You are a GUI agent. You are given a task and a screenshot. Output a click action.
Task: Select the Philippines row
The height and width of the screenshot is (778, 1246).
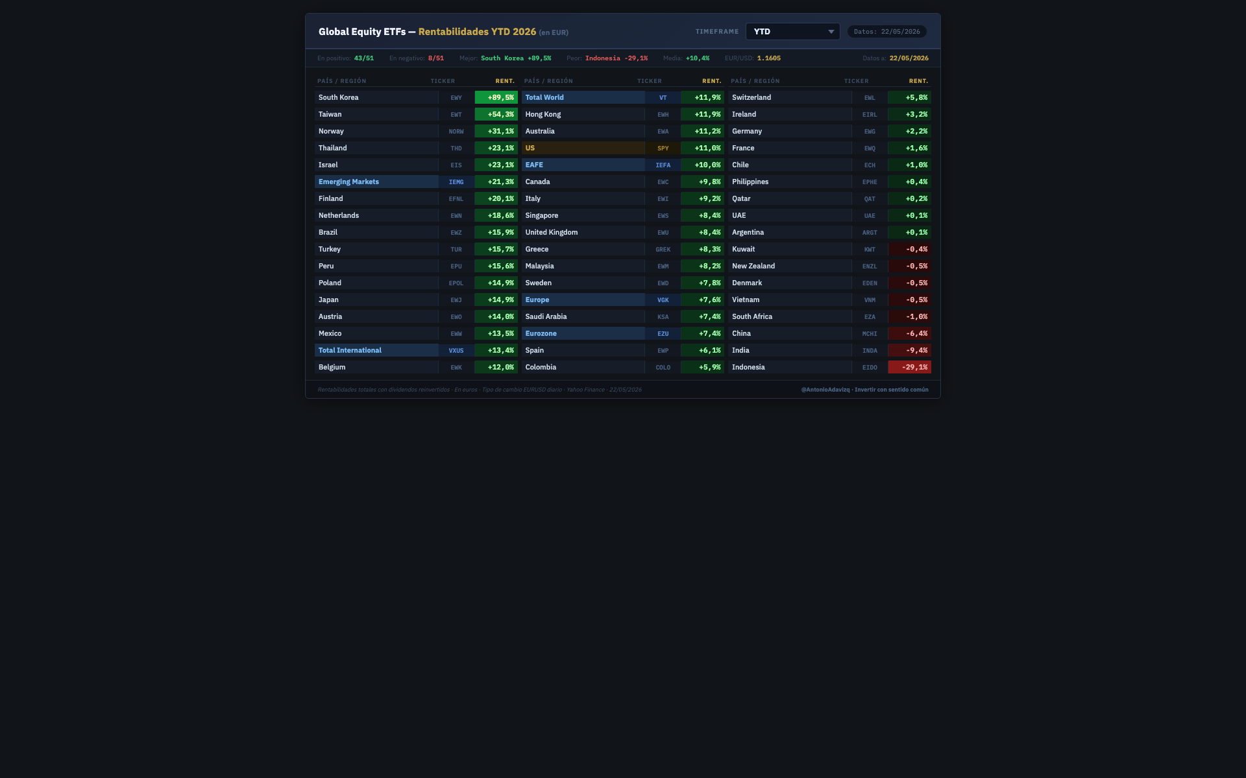pyautogui.click(x=790, y=182)
